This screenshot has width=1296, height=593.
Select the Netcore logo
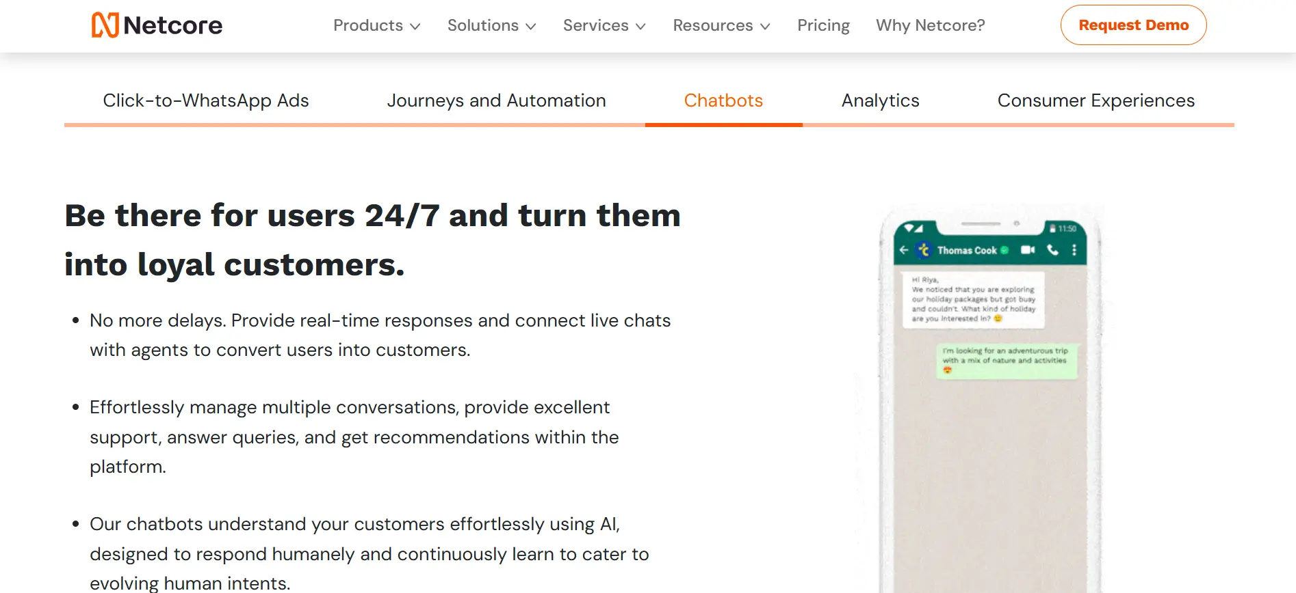pyautogui.click(x=156, y=25)
